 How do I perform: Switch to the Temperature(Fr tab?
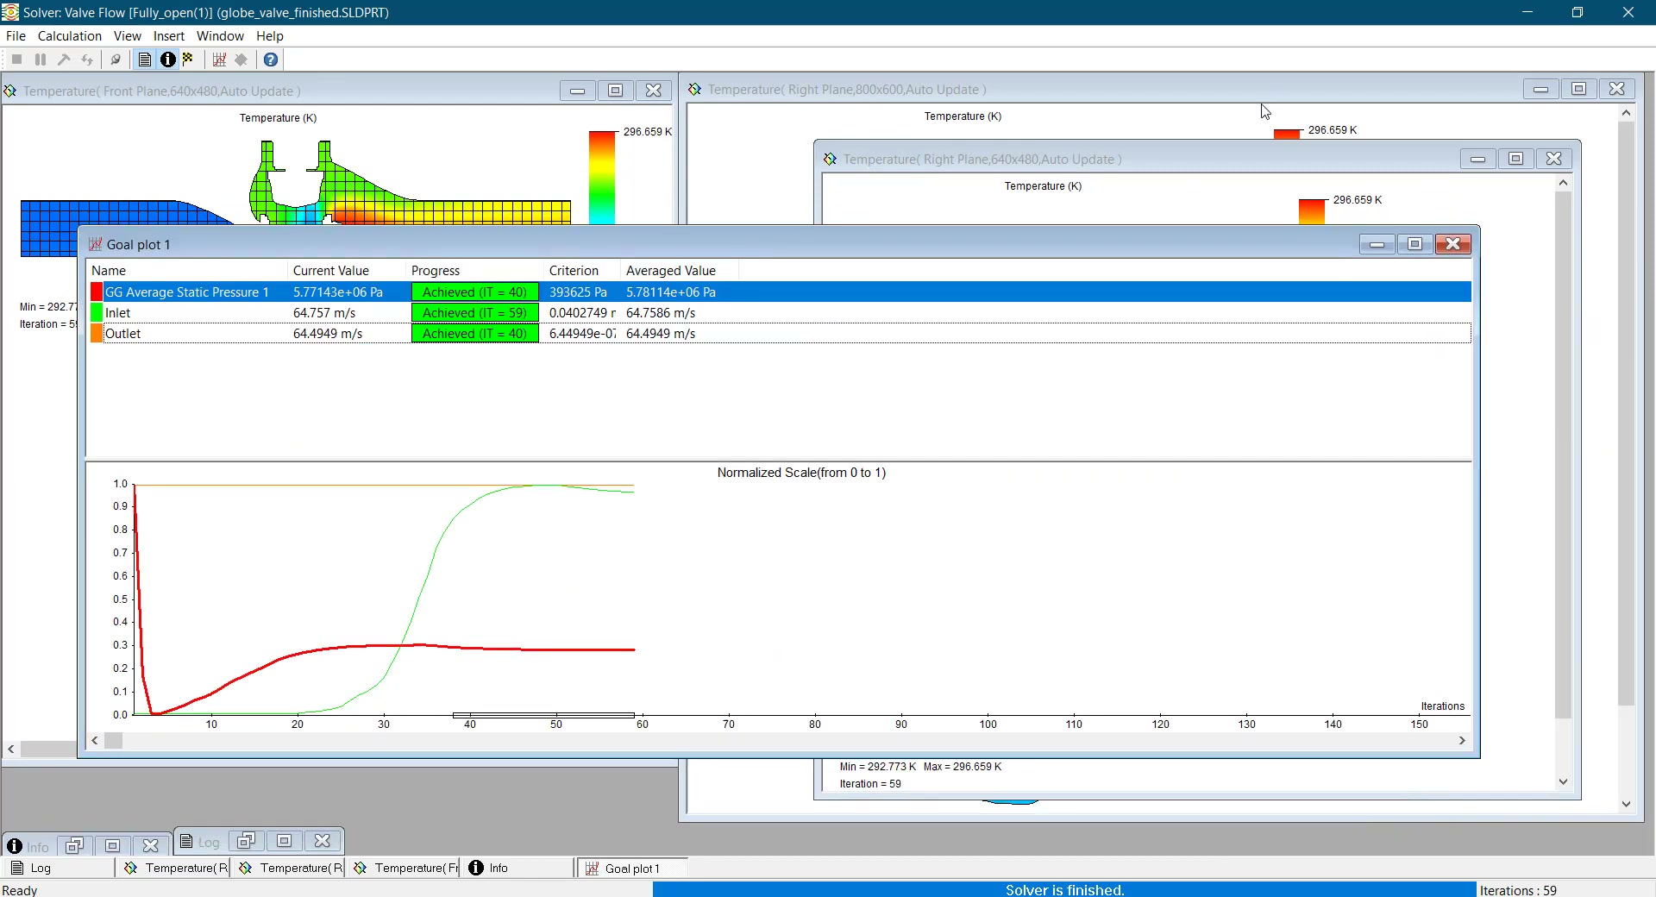(403, 868)
